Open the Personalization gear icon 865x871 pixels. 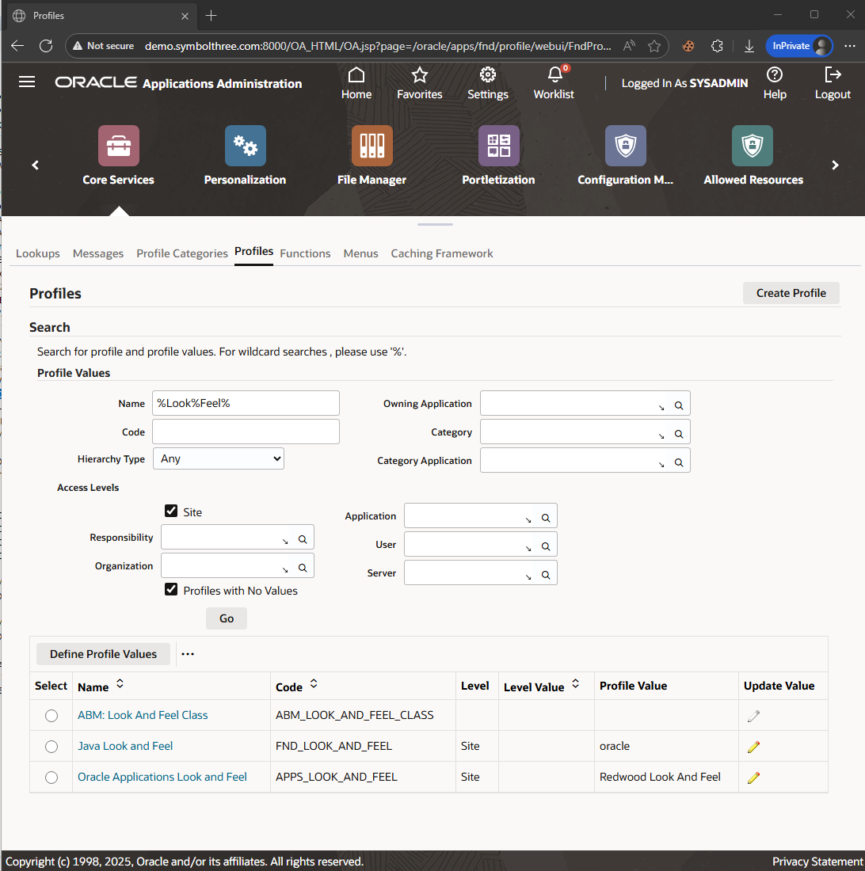point(245,146)
